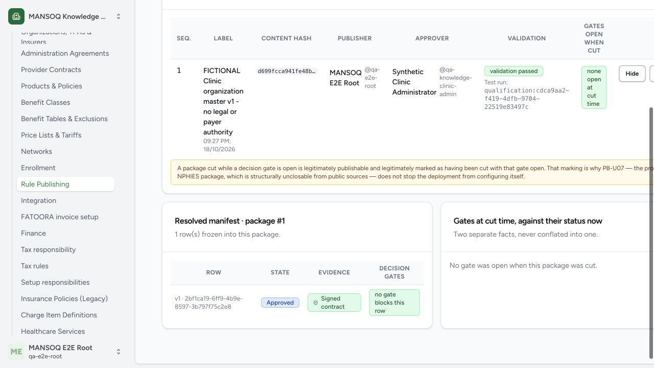
Task: Click the FICTIONAL Clinic organization master label
Action: pyautogui.click(x=223, y=101)
